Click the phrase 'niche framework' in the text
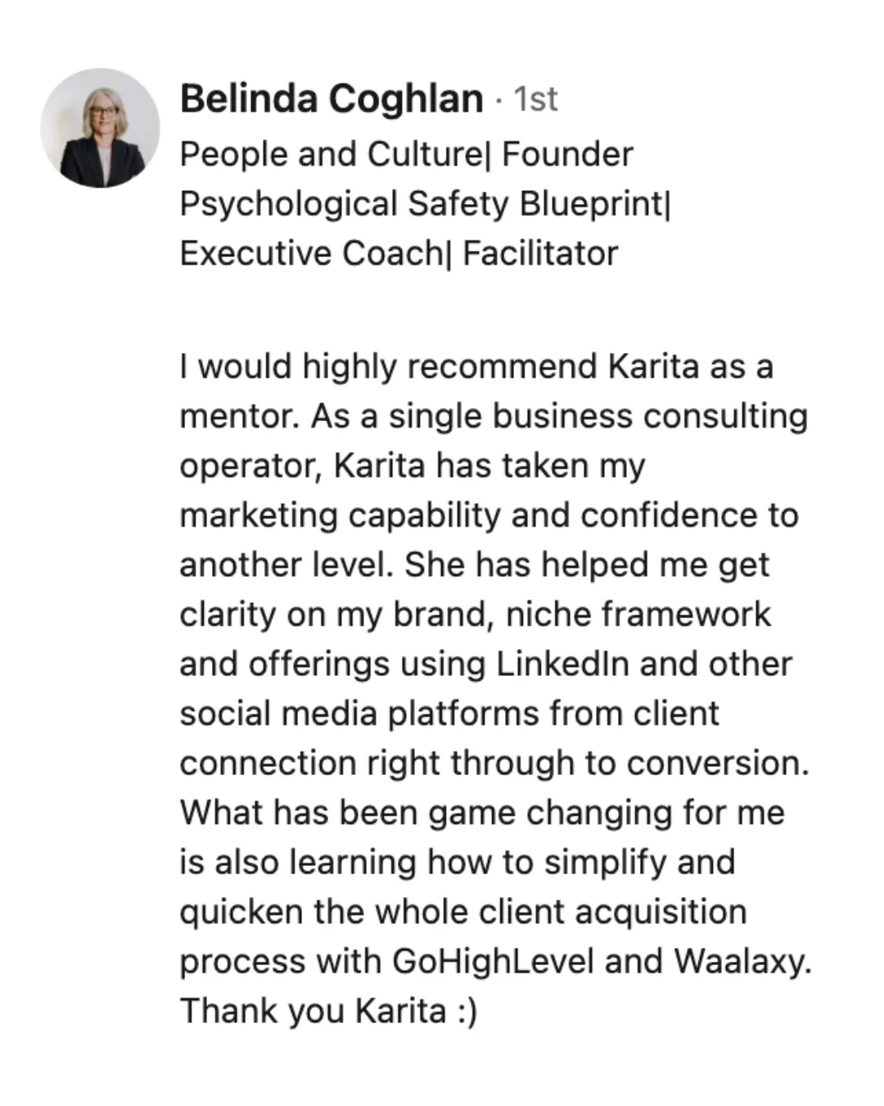Screen dimensions: 884x1106 pos(638,614)
